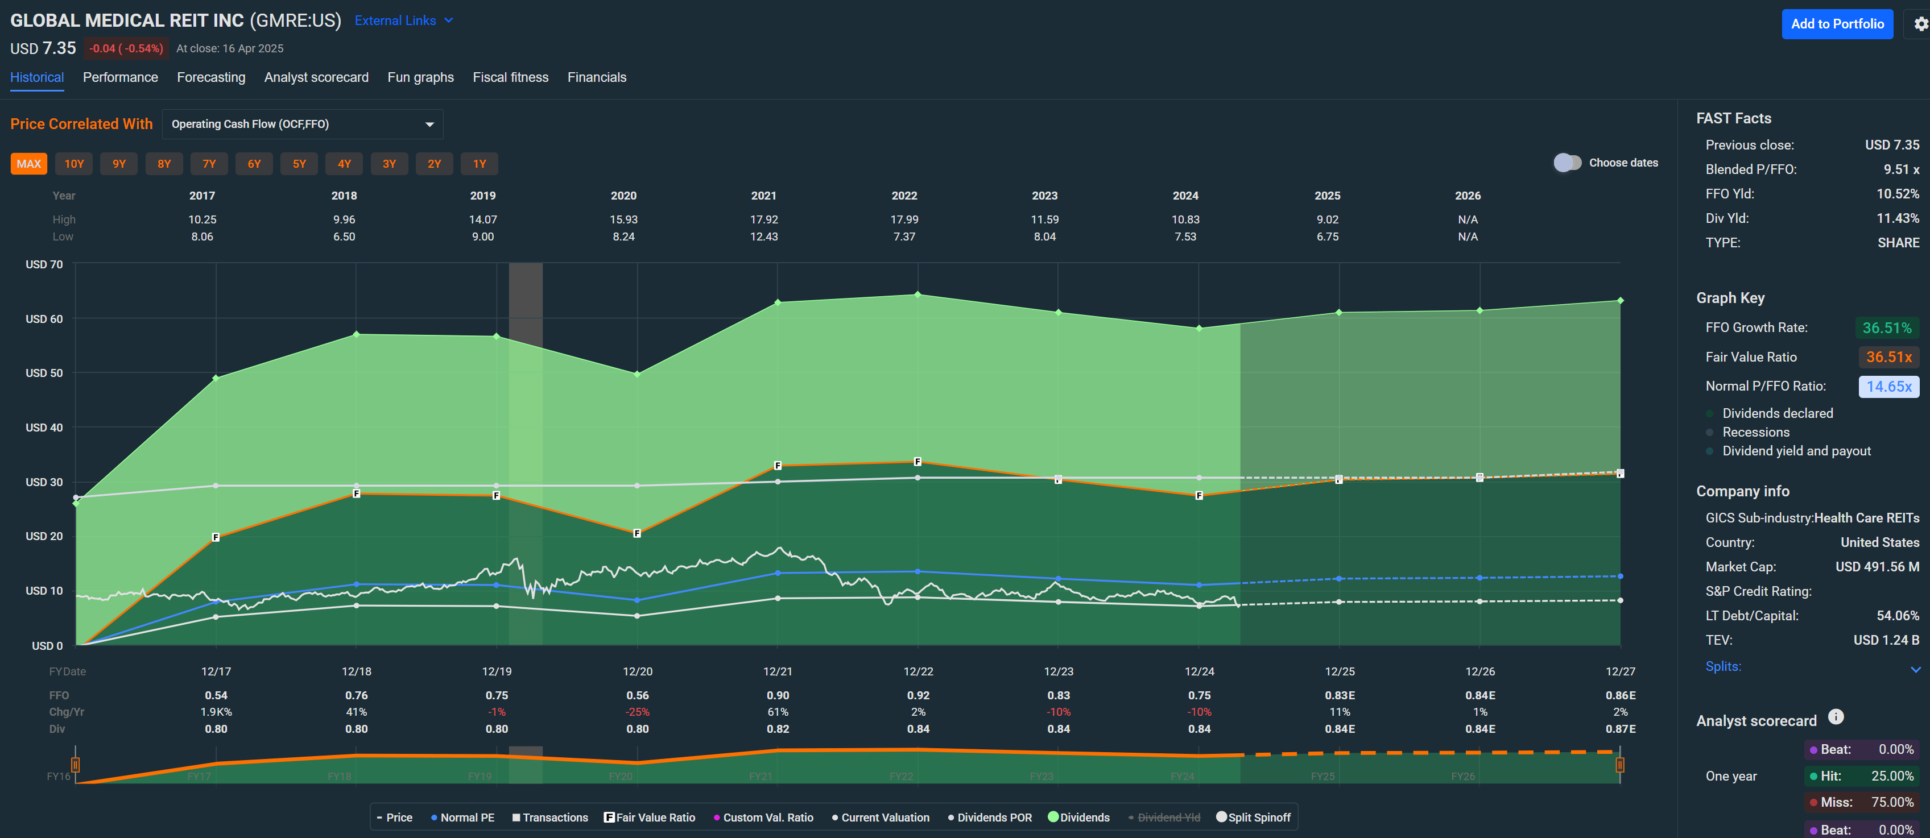Toggle the Transactions legend square
1930x838 pixels.
(516, 817)
